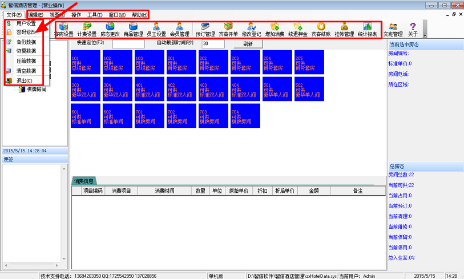Open 交班管理 shift handover icon
The width and height of the screenshot is (464, 279).
point(393,30)
